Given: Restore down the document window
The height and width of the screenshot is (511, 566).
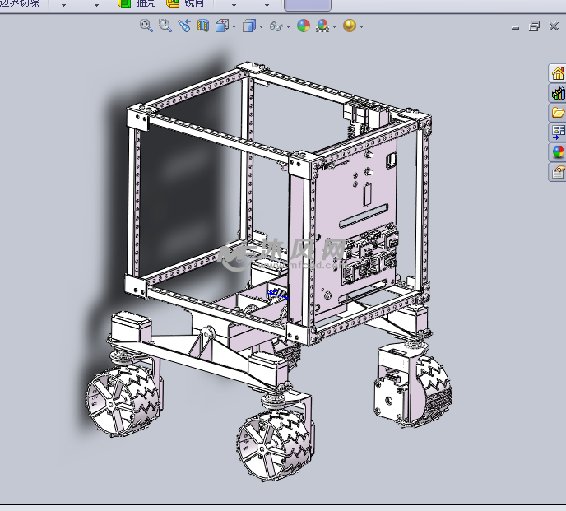Looking at the screenshot, I should (535, 26).
